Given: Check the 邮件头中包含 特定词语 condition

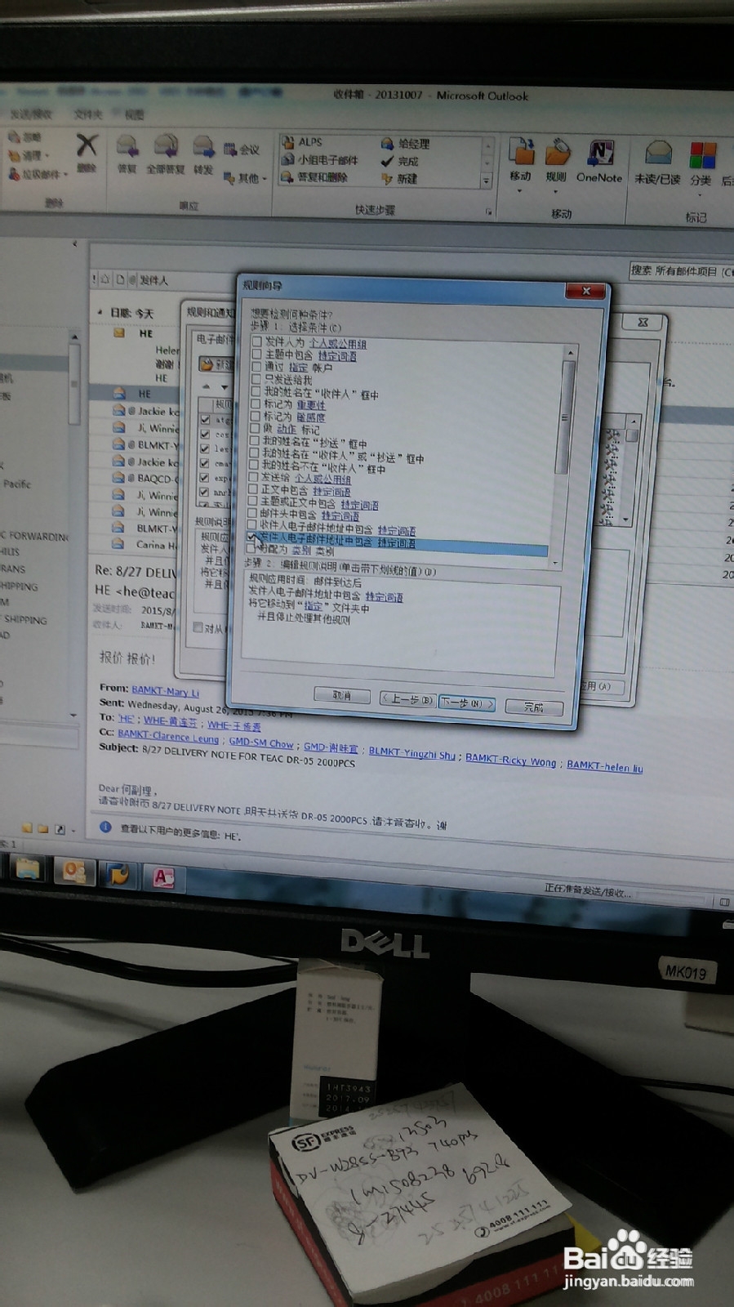Looking at the screenshot, I should pyautogui.click(x=252, y=514).
